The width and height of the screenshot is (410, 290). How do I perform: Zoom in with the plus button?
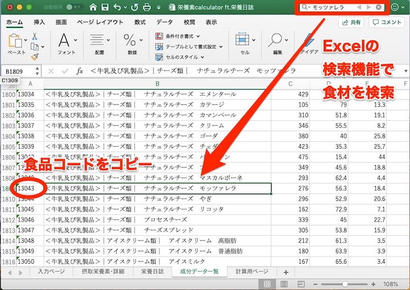point(374,284)
